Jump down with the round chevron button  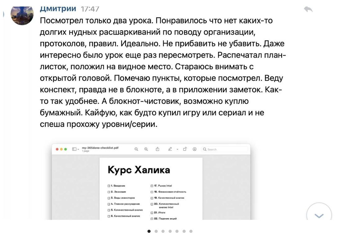(319, 212)
